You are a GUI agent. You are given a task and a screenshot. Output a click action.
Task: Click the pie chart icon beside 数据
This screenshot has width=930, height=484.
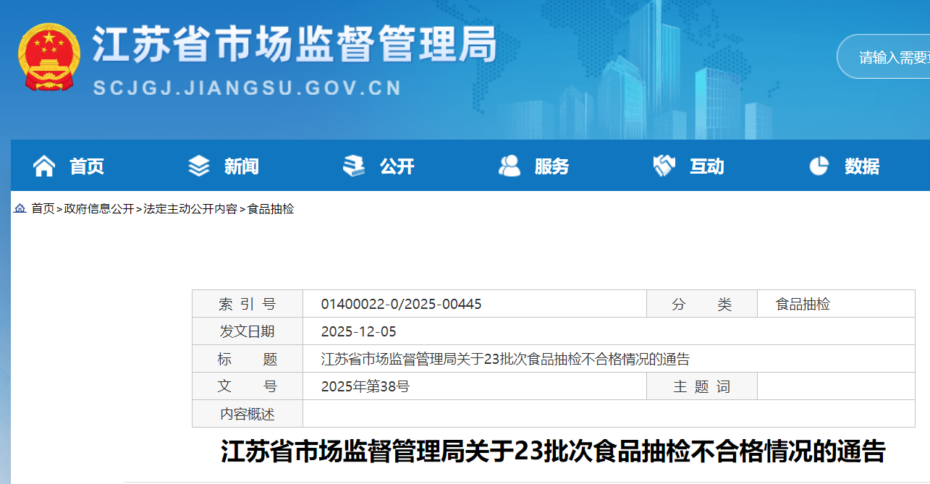[819, 166]
